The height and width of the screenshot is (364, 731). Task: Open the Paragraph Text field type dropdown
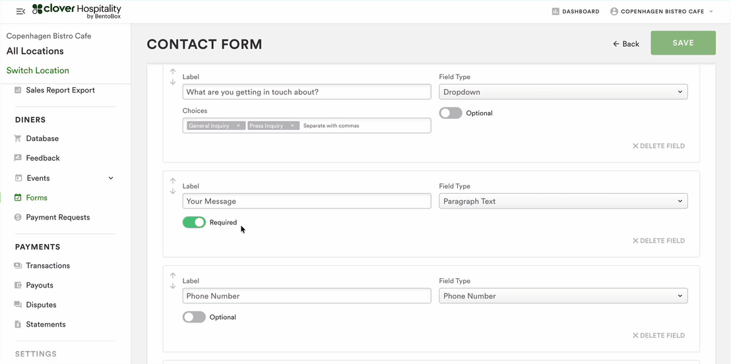point(563,201)
